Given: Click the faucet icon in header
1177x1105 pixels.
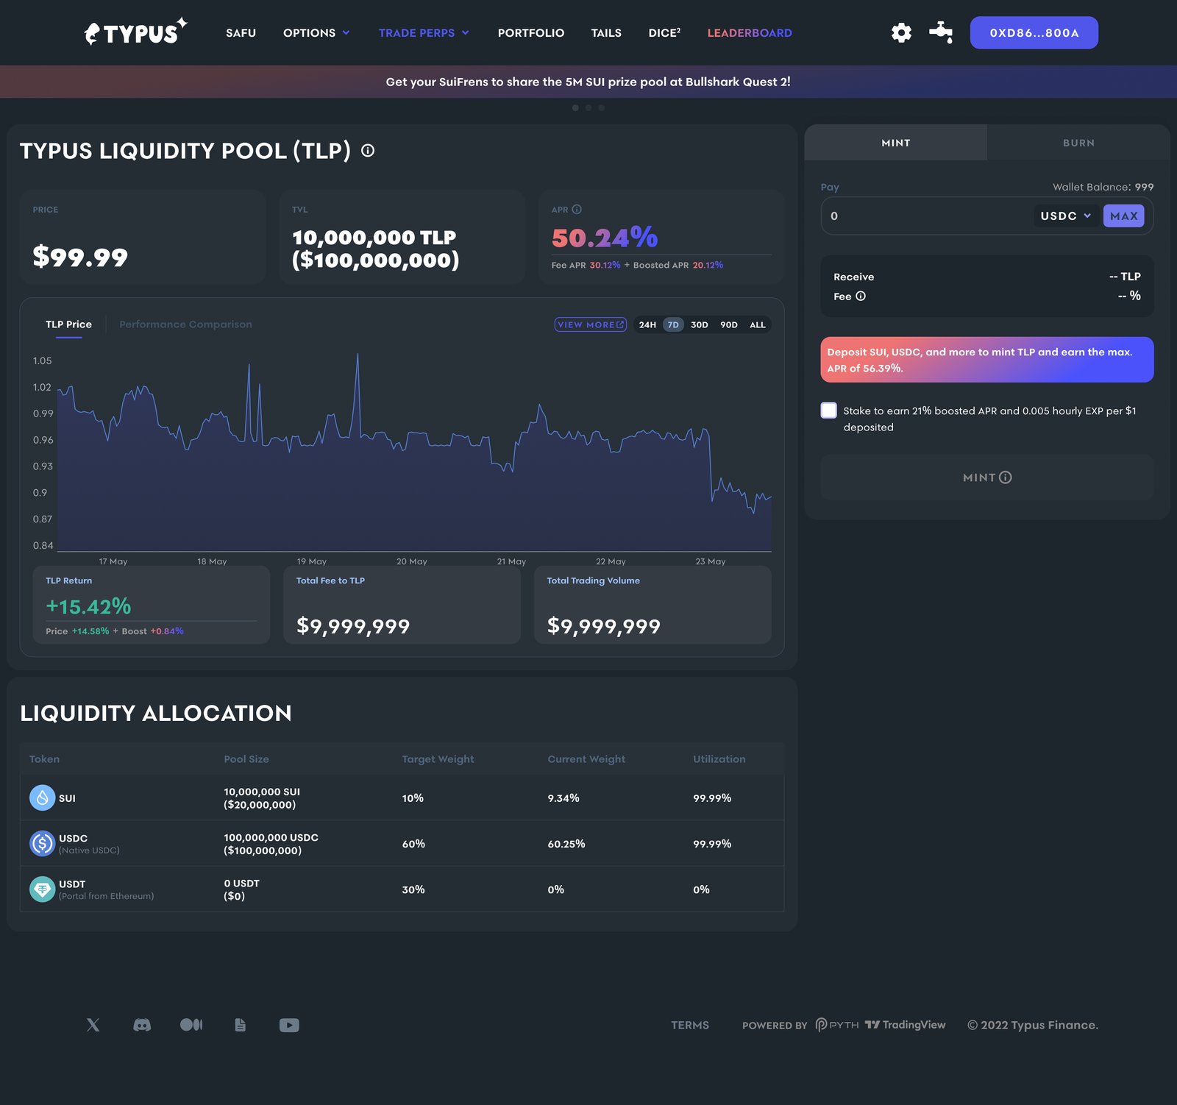Looking at the screenshot, I should coord(941,32).
